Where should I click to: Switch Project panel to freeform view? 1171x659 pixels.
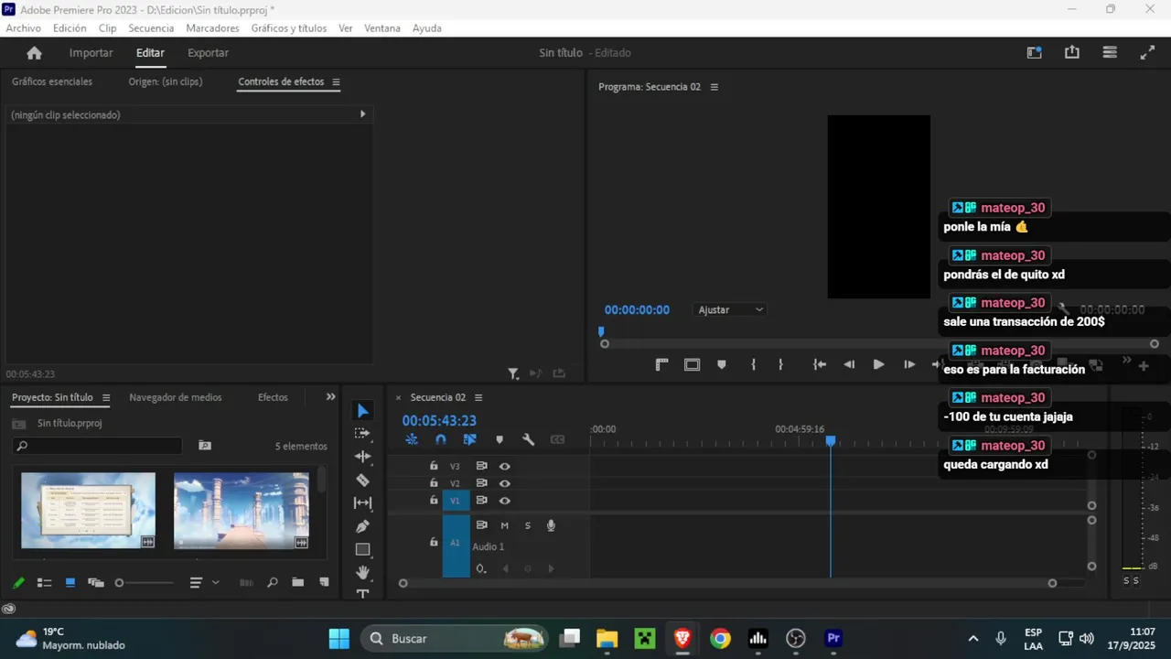point(95,582)
